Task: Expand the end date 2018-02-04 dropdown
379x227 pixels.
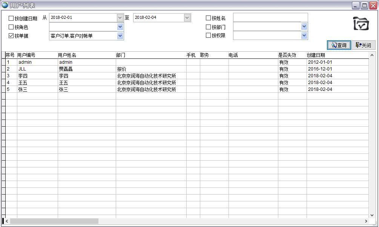Action: [187, 18]
